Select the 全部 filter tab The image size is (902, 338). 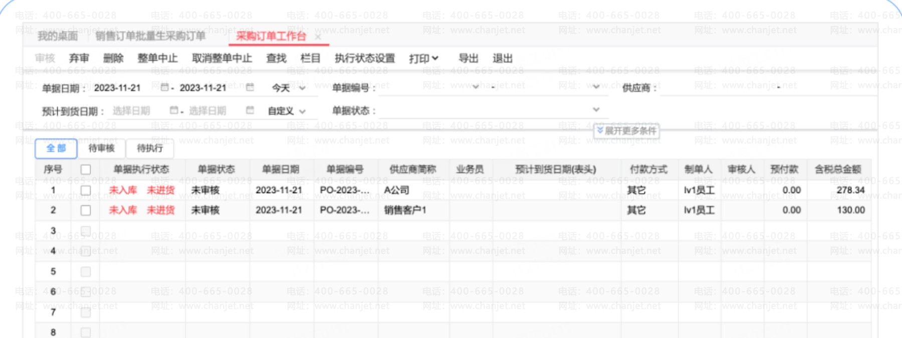(x=56, y=148)
